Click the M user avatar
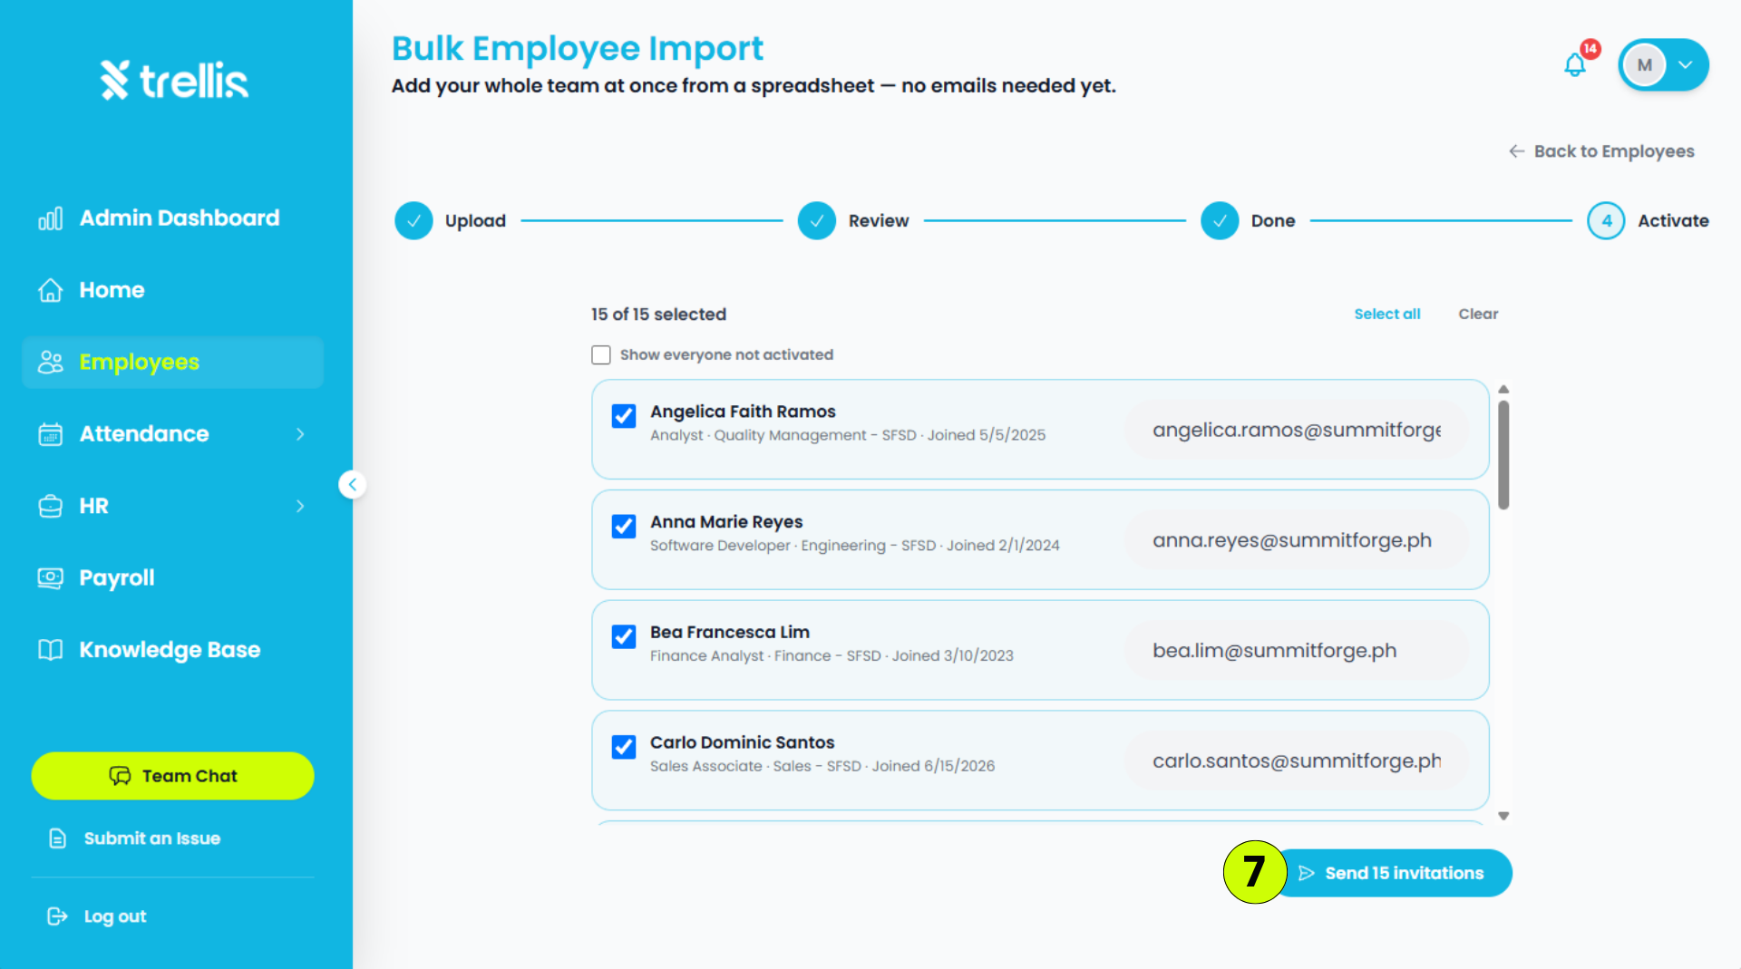This screenshot has width=1741, height=969. click(1644, 65)
